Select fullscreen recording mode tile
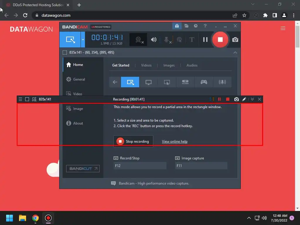The width and height of the screenshot is (300, 225). 149,82
